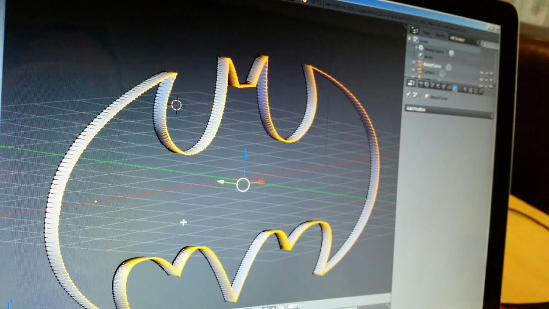Click the World globe icon in Outliner
The height and width of the screenshot is (309, 549).
(420, 55)
